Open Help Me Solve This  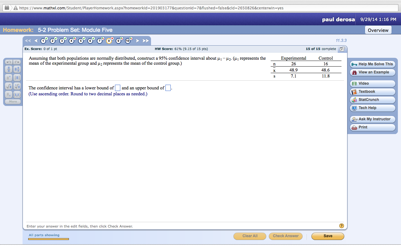click(372, 64)
